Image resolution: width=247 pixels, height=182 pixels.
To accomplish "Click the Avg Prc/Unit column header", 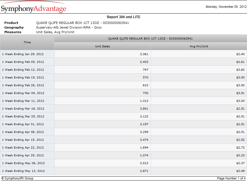I will click(199, 46).
